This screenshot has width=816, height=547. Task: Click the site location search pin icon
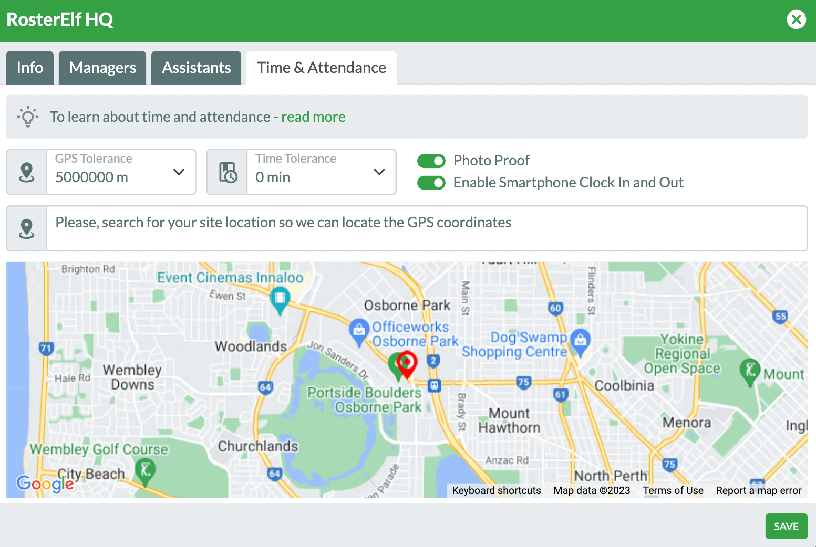(26, 228)
